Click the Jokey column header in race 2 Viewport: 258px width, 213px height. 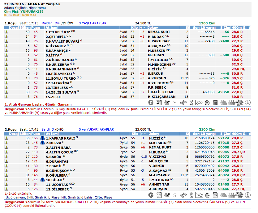(x=154, y=134)
